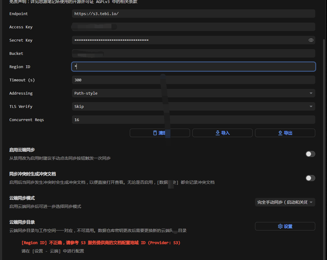Edit the Concurrent Reqs value 16
Viewport: 327px width, 260px height.
(x=193, y=120)
